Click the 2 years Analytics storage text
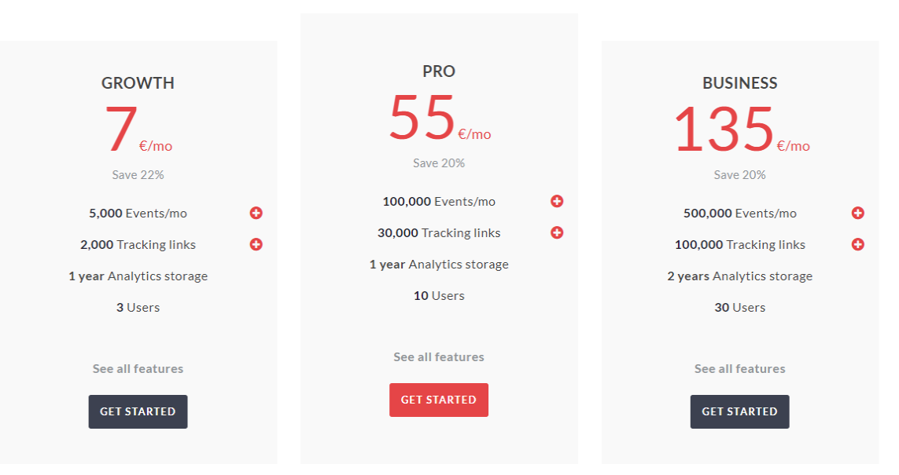Image resolution: width=899 pixels, height=475 pixels. point(739,276)
